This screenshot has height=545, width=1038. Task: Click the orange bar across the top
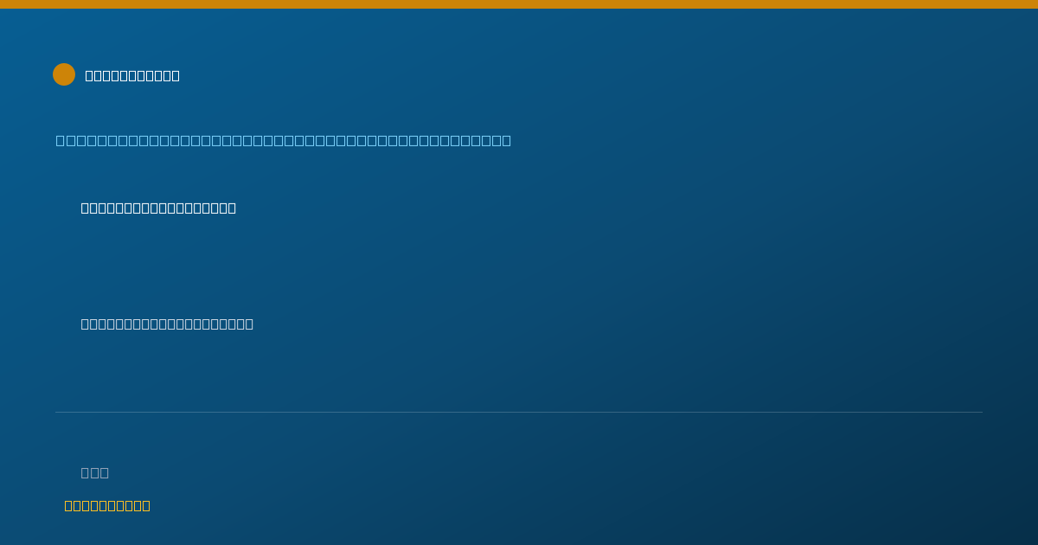pyautogui.click(x=519, y=4)
